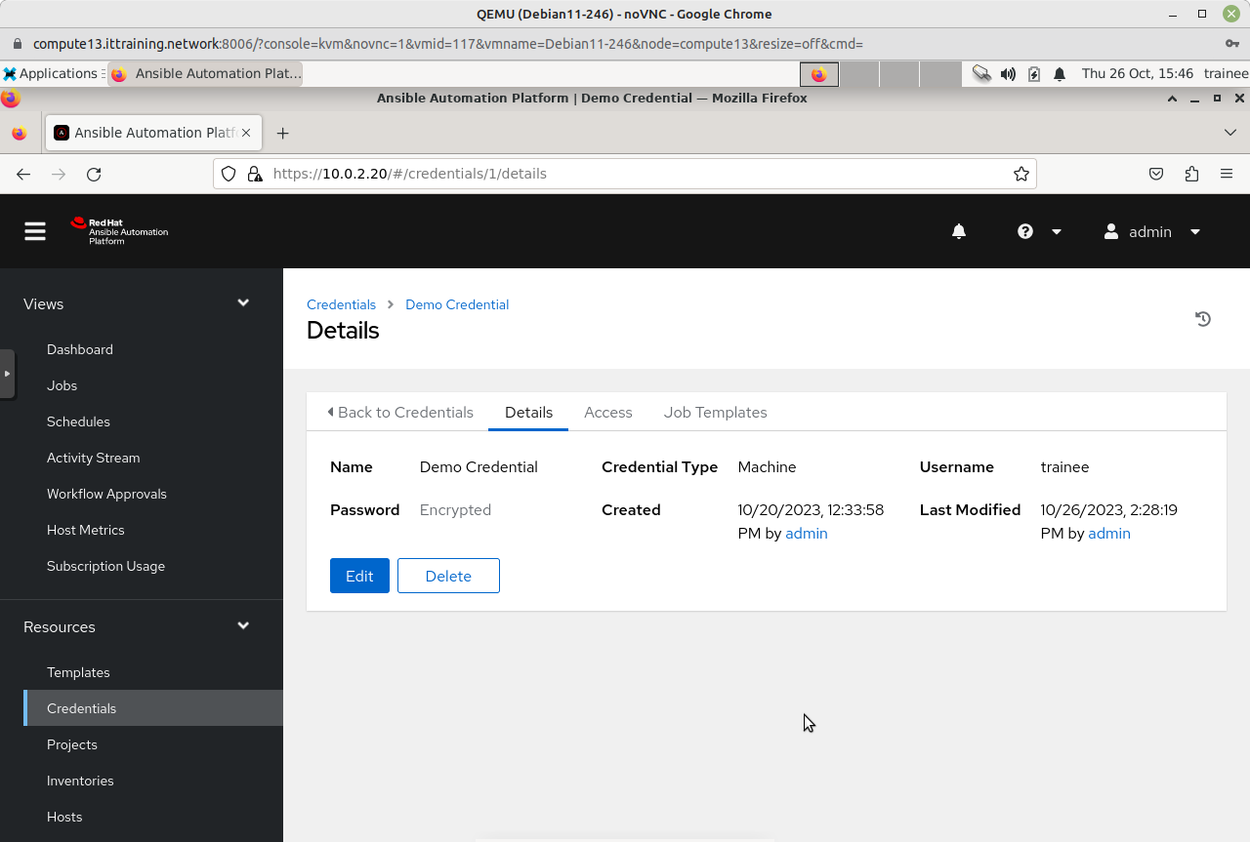Click the Chrome address bar URL

pos(448,44)
